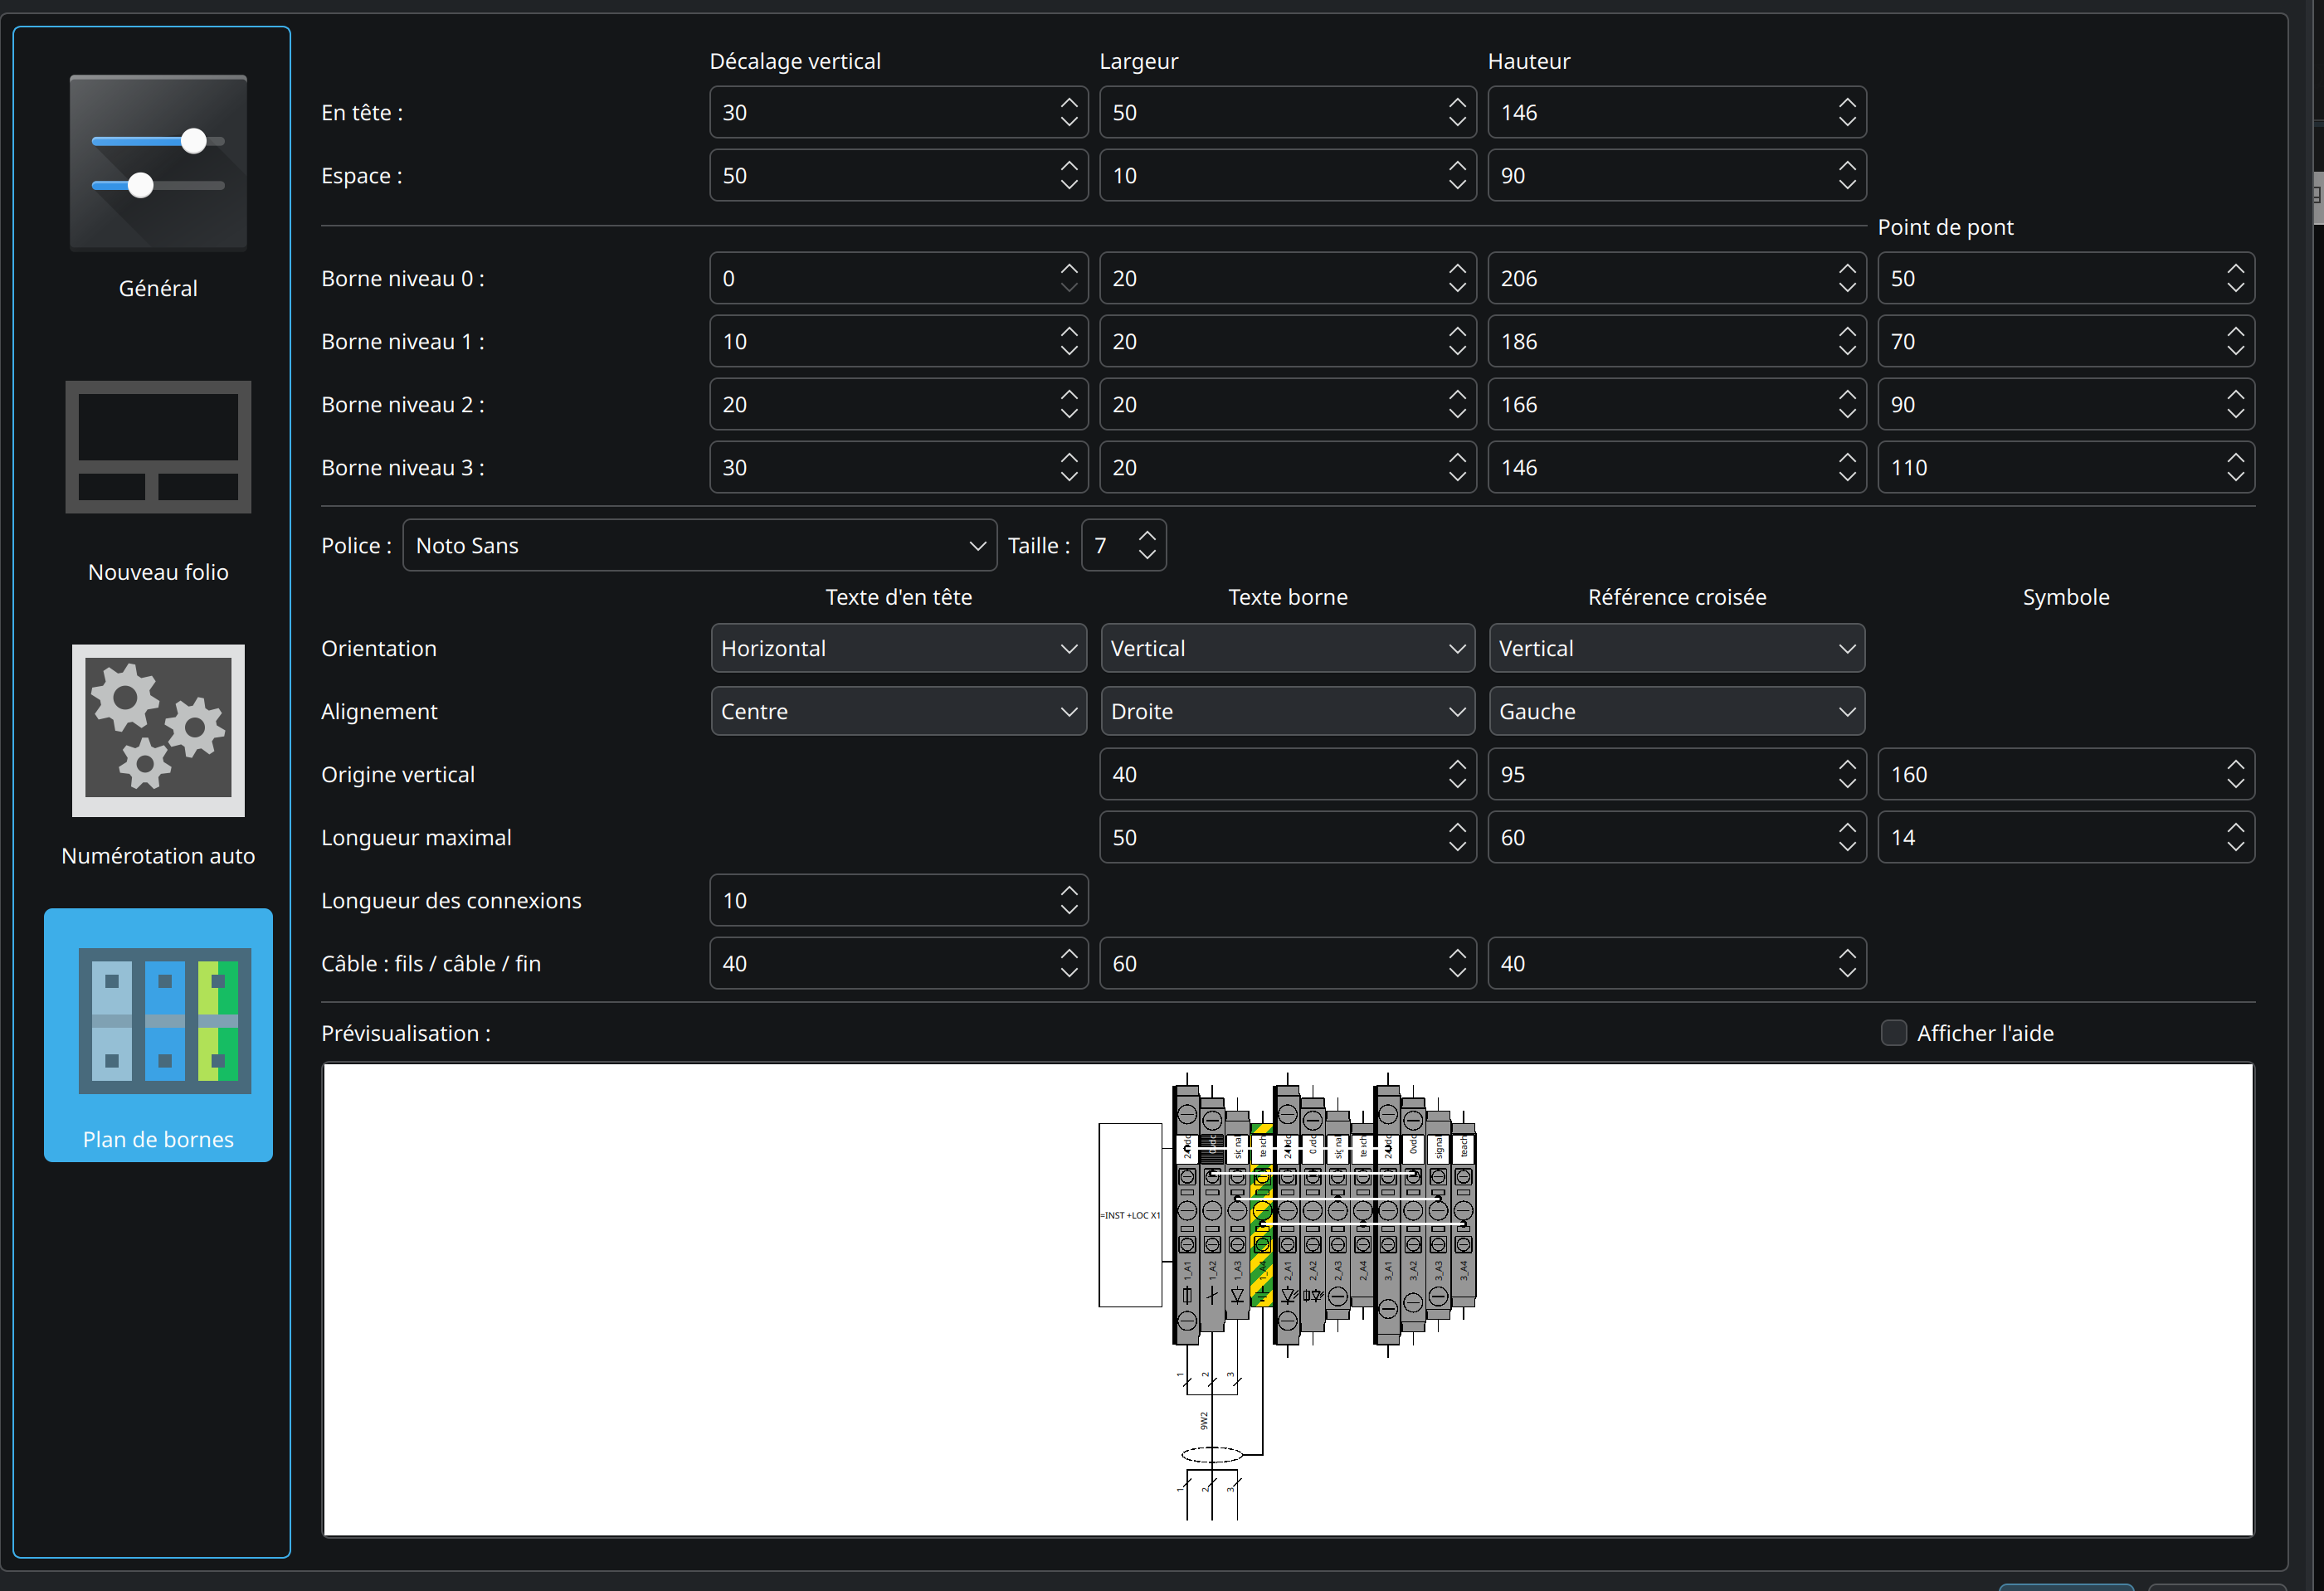This screenshot has width=2324, height=1591.
Task: Click Borne niveau 1 Largeur field
Action: click(x=1287, y=341)
